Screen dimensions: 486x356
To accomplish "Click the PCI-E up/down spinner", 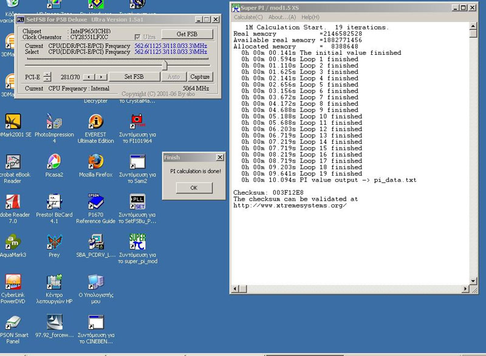I will pyautogui.click(x=49, y=77).
